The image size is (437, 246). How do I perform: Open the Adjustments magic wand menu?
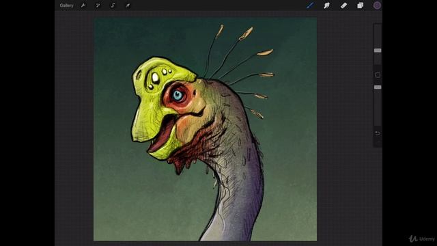point(98,5)
